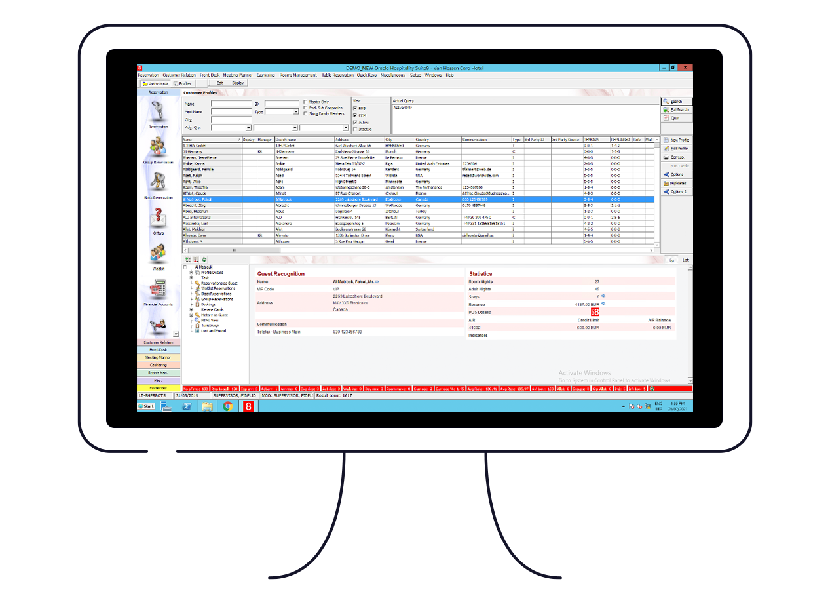The image size is (830, 590).
Task: Collapse the Al Matrouk root tree node
Action: [x=186, y=267]
